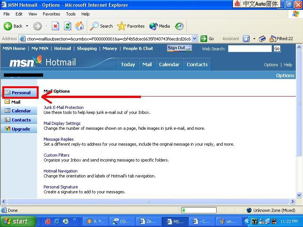
Task: Click the Back arrow icon in toolbar
Action: (x=8, y=26)
